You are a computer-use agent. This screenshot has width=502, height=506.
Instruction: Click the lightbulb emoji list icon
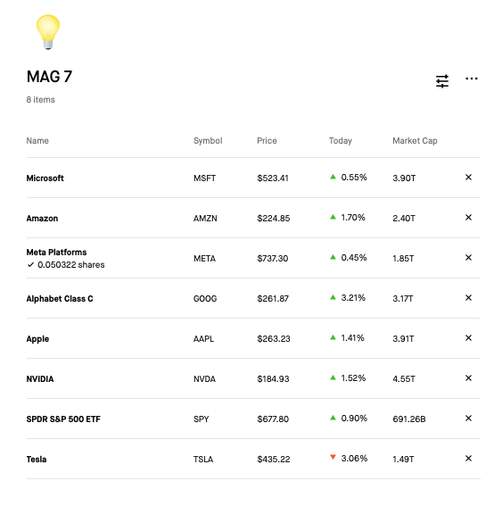click(48, 32)
